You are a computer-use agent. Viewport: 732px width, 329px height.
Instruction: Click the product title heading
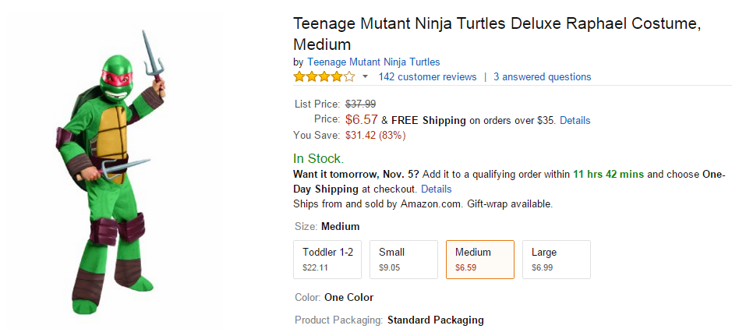tap(497, 34)
